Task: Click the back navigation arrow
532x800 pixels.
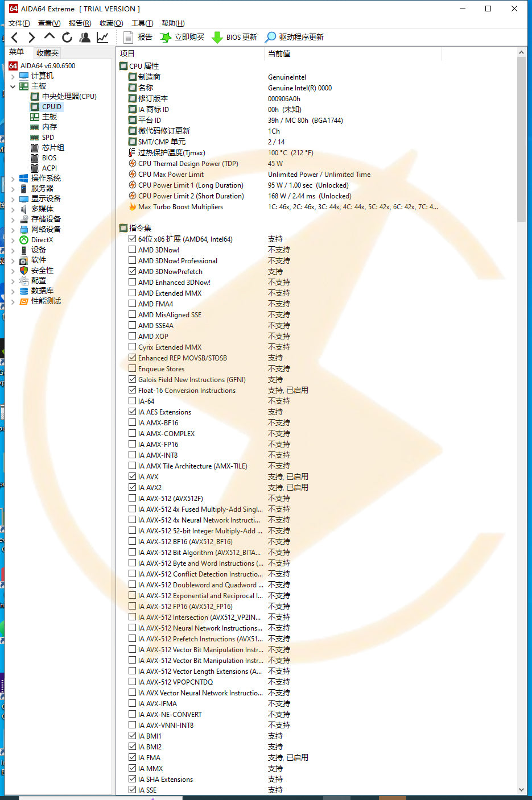Action: pyautogui.click(x=15, y=38)
